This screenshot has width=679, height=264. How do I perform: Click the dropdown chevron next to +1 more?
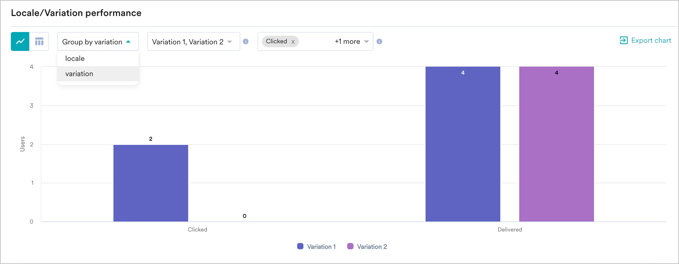[x=367, y=41]
